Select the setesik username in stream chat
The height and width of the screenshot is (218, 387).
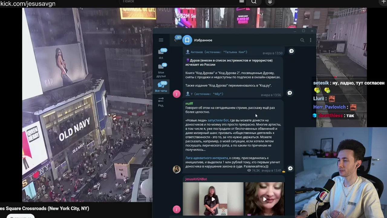point(321,83)
